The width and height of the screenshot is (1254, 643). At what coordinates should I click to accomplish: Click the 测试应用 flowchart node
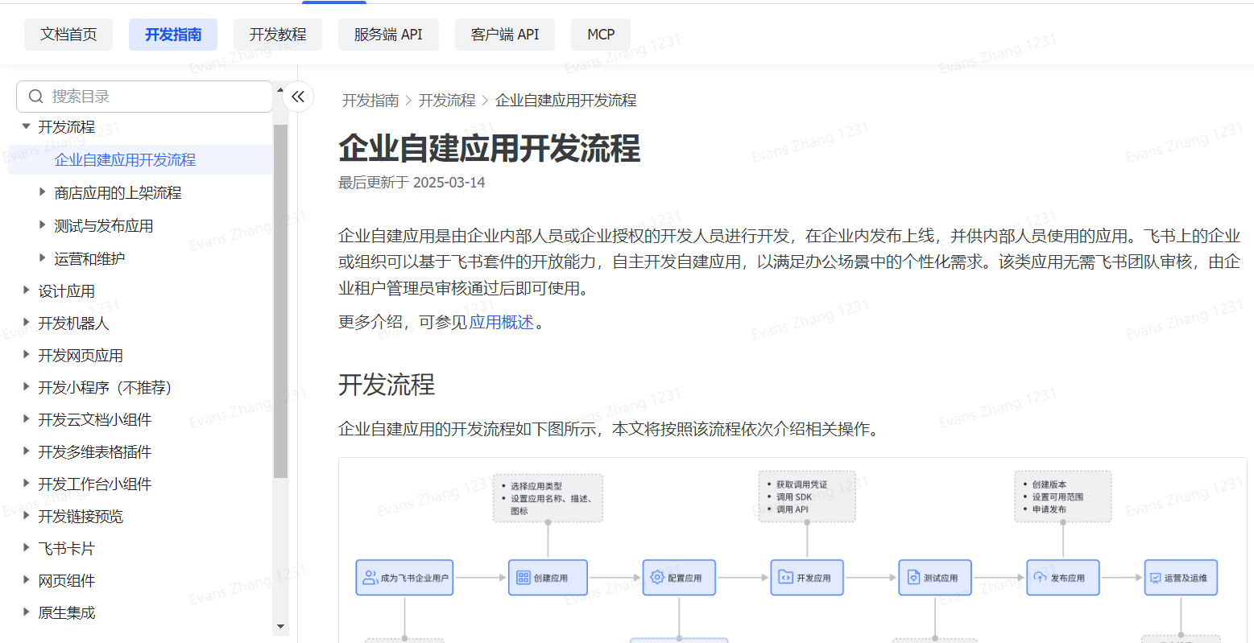[935, 578]
